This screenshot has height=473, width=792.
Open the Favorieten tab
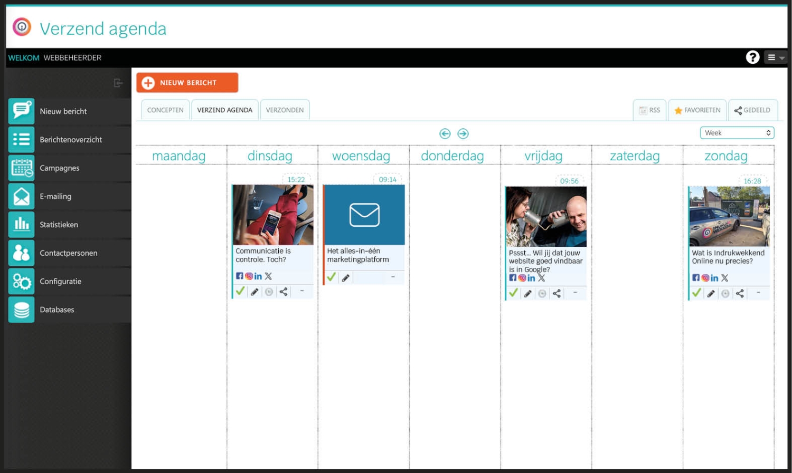point(697,110)
